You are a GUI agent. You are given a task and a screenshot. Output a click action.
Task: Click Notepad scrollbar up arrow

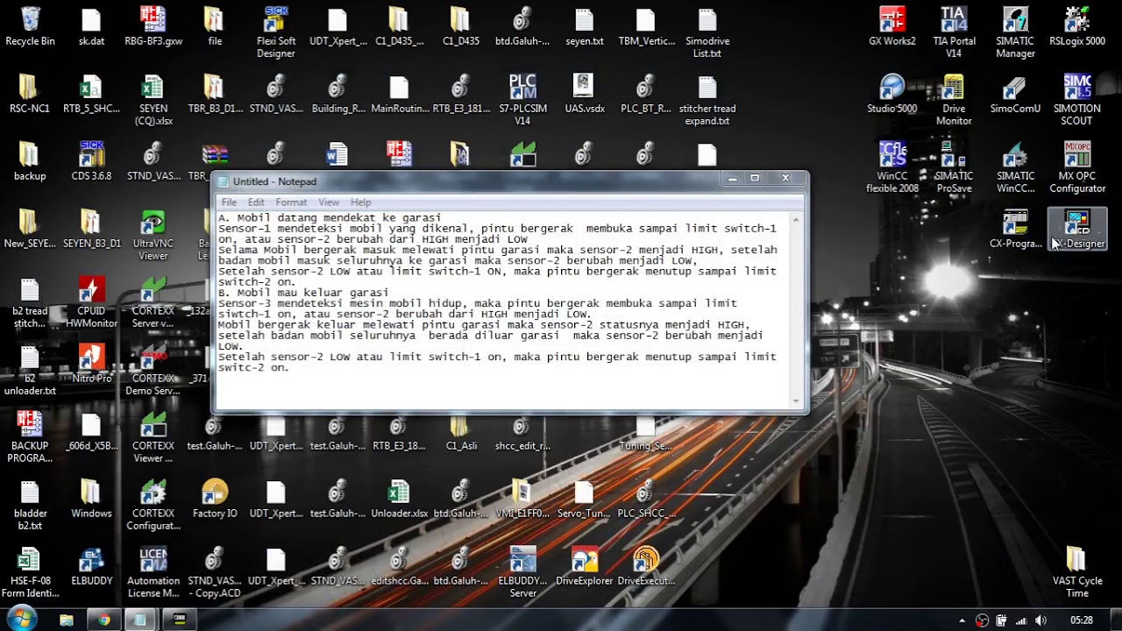click(x=796, y=218)
